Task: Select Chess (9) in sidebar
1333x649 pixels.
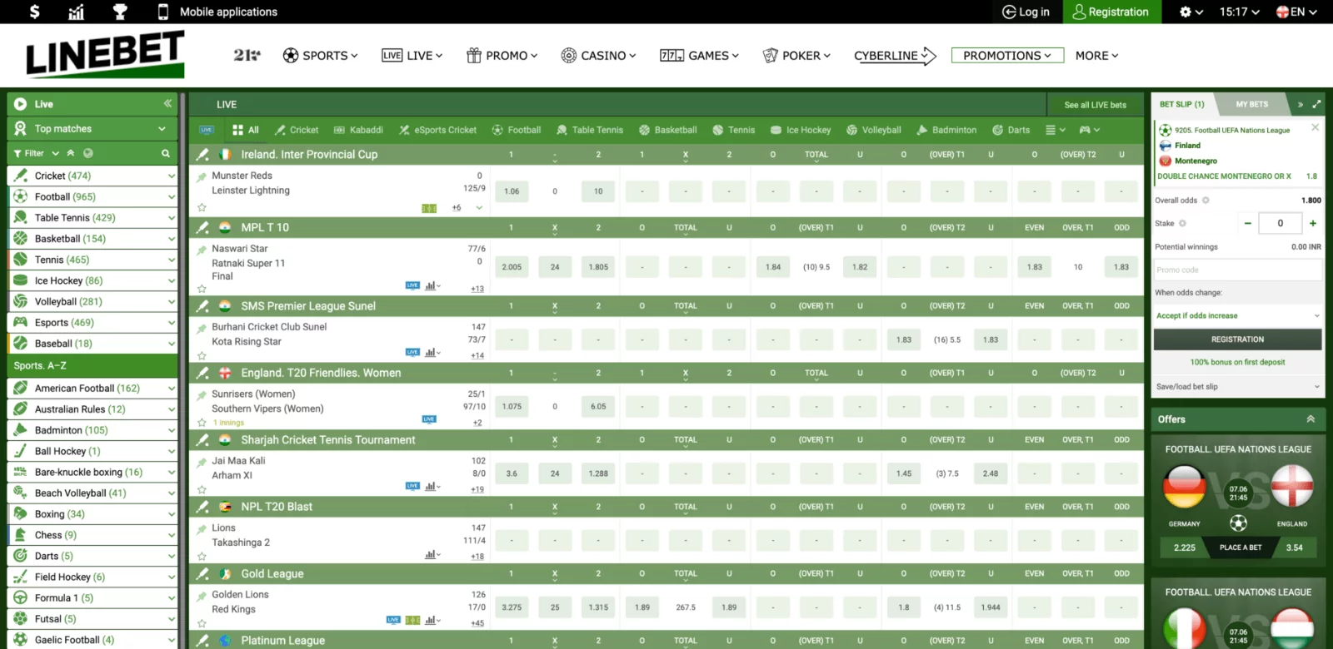Action: [92, 535]
